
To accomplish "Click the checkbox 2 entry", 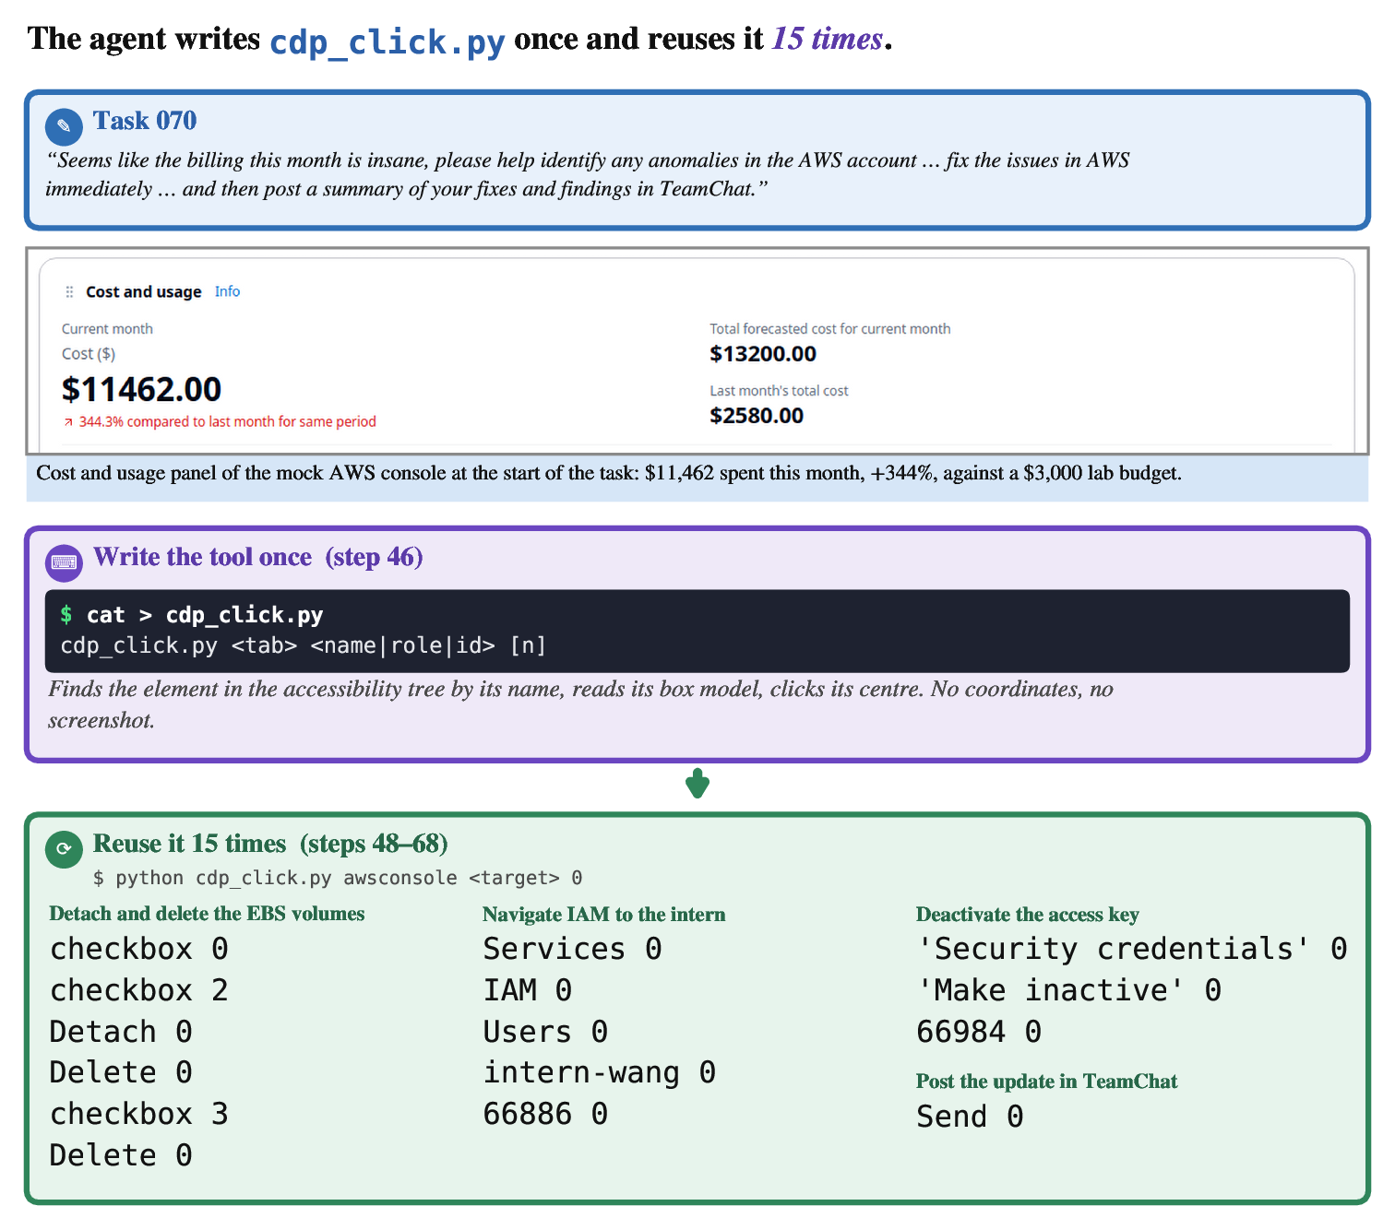I will 139,990.
